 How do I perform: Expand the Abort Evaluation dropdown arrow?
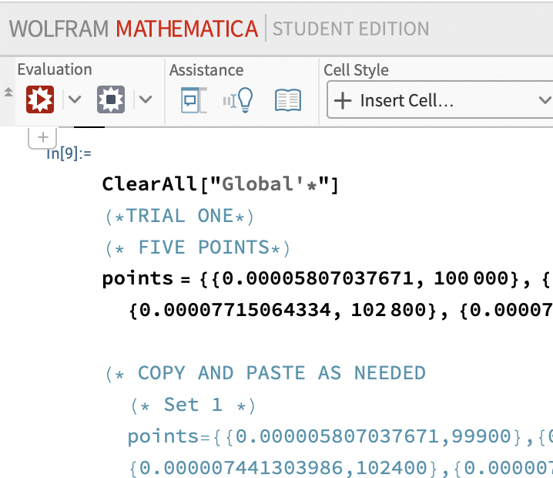point(146,99)
